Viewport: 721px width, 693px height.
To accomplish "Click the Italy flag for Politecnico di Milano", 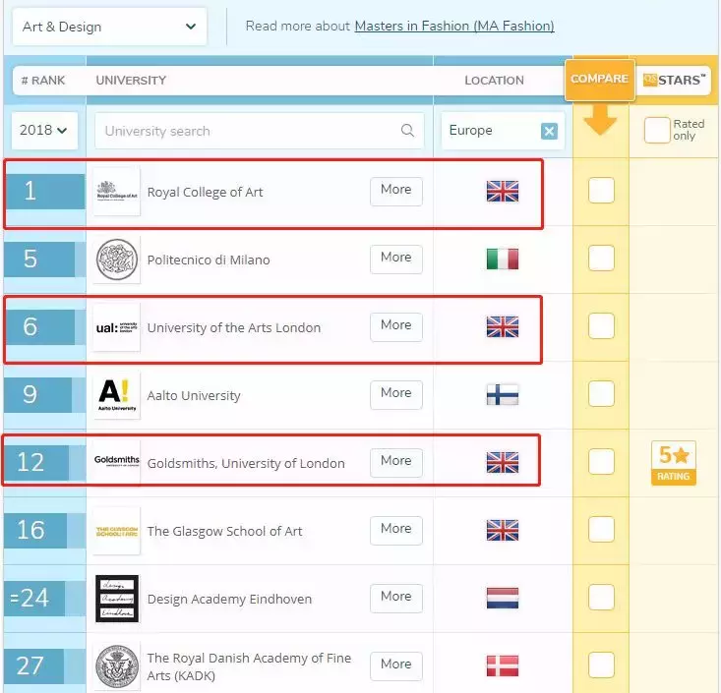I will tap(503, 259).
